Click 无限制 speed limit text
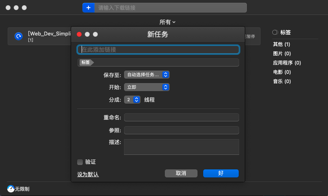Image resolution: width=328 pixels, height=196 pixels. 22,189
